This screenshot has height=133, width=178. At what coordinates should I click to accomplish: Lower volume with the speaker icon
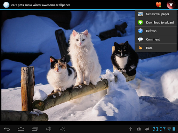pos(49,129)
